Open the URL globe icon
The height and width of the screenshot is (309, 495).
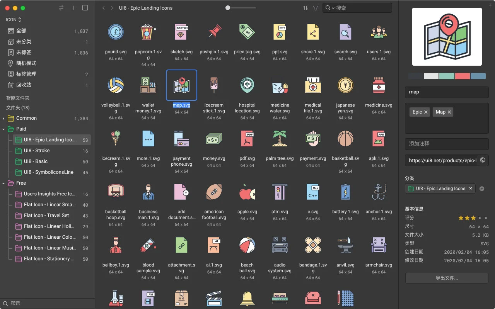tap(483, 160)
